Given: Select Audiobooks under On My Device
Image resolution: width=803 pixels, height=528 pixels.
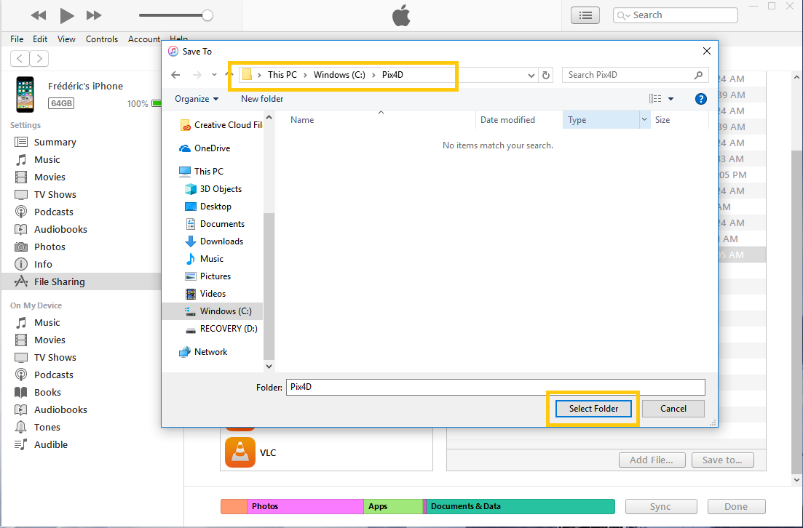Looking at the screenshot, I should pos(60,409).
